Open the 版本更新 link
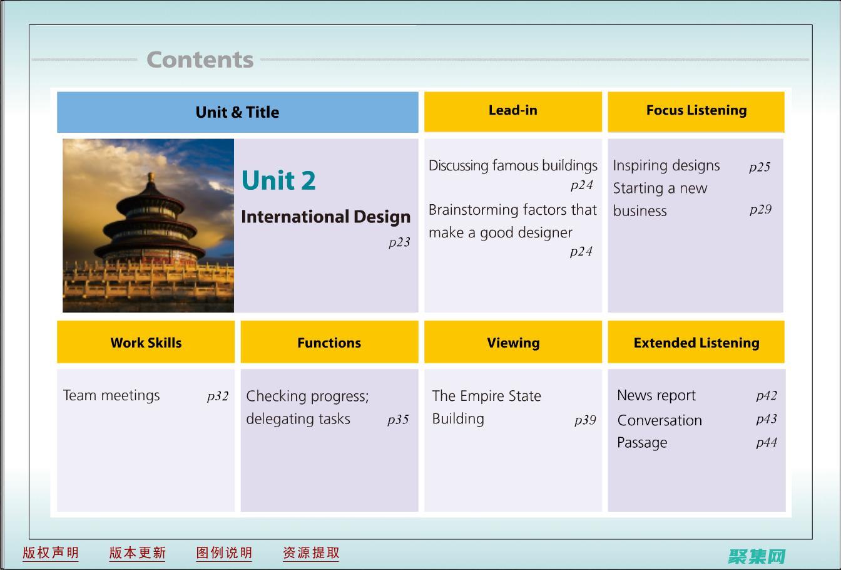Image resolution: width=841 pixels, height=570 pixels. click(137, 553)
